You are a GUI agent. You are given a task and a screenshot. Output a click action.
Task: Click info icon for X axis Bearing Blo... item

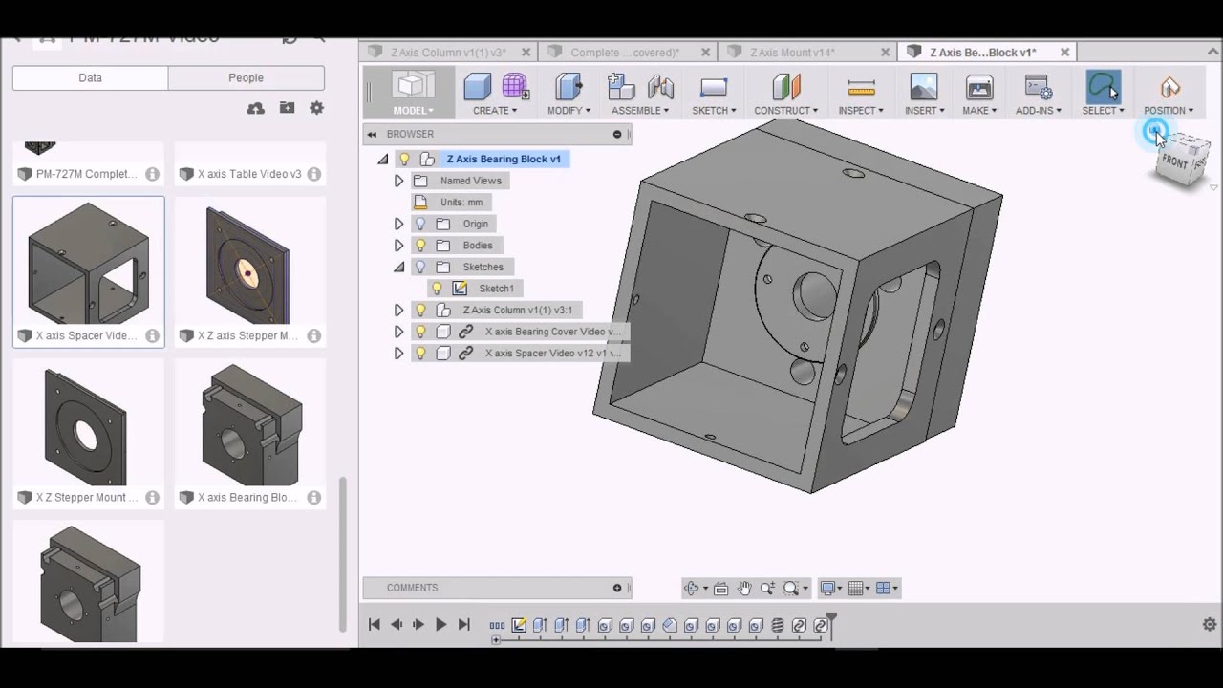(x=313, y=497)
